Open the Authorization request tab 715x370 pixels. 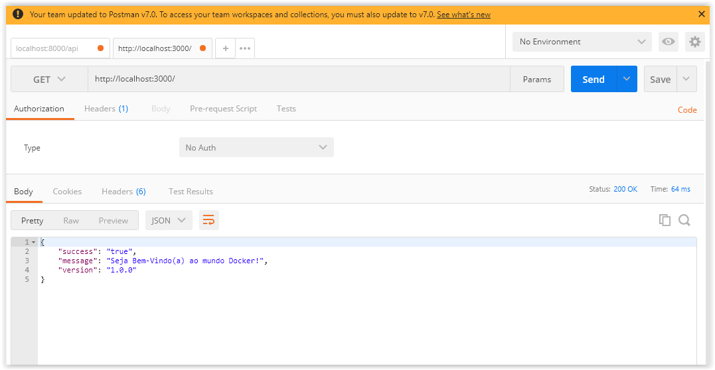point(39,109)
